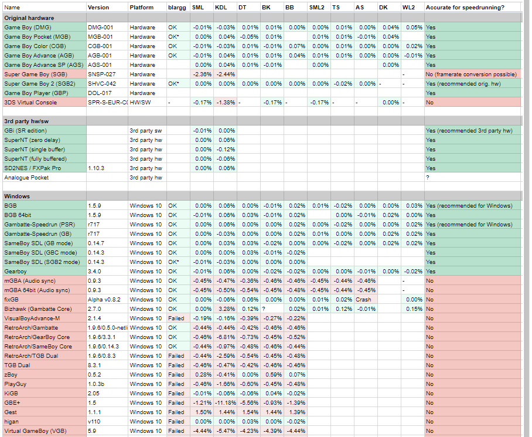Select "Yes (recommended orig. hw)" cell
This screenshot has height=437, width=532.
[473, 83]
